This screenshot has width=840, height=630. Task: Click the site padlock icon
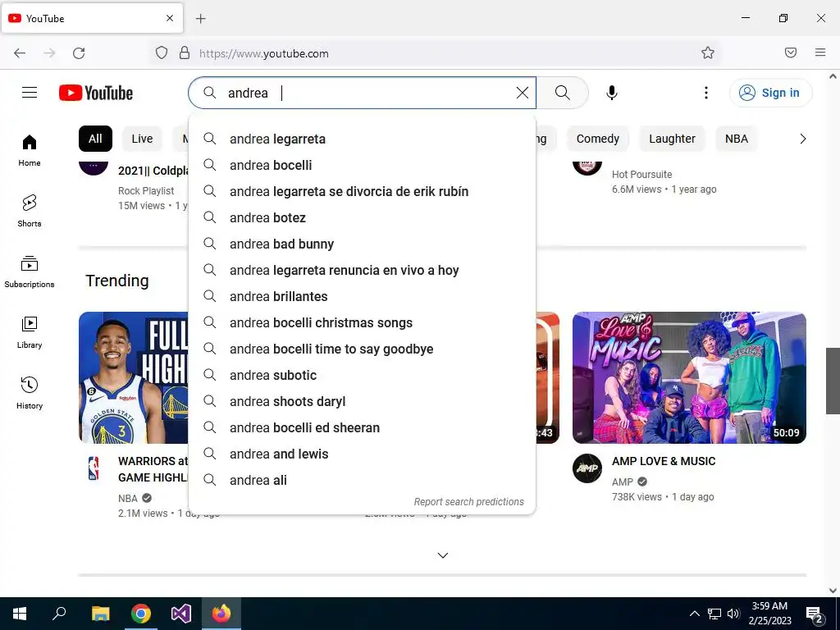185,52
